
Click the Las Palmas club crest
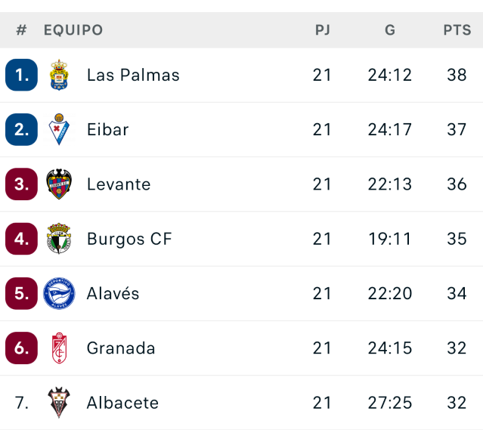pyautogui.click(x=58, y=75)
